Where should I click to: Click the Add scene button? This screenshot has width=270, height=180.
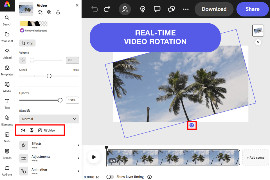pyautogui.click(x=256, y=157)
